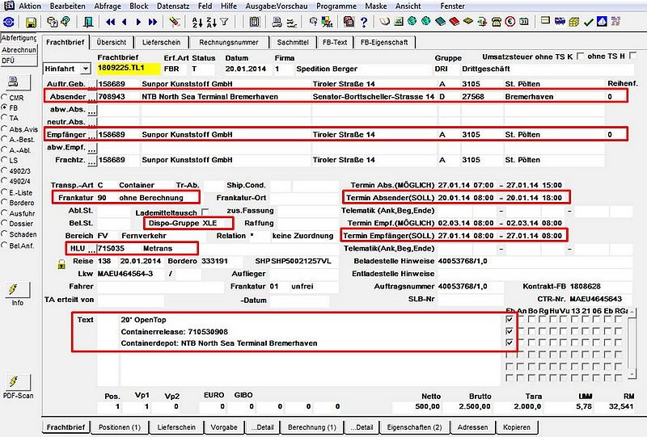Click the ascending A-Z sort icon
The width and height of the screenshot is (647, 437).
[197, 23]
